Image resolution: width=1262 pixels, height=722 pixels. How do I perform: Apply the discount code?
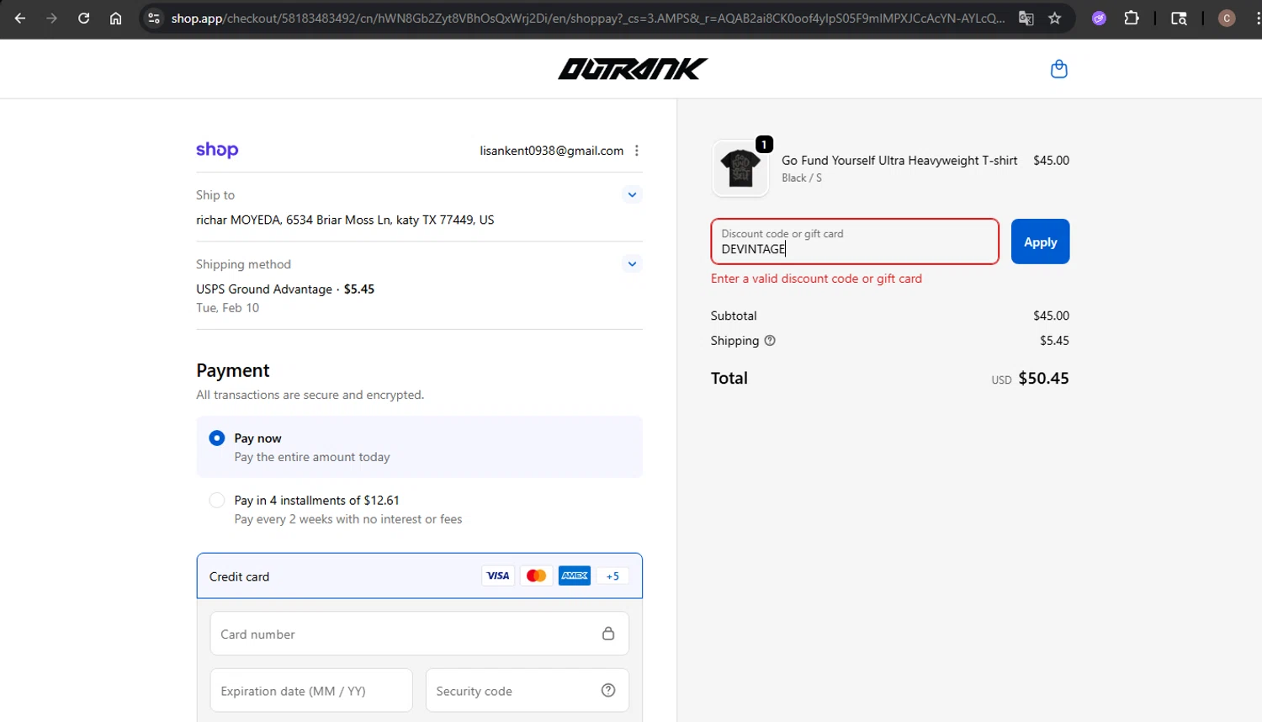[x=1040, y=242]
